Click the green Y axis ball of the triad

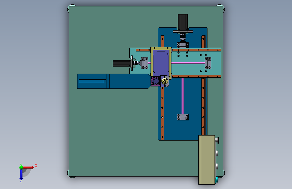22,167
